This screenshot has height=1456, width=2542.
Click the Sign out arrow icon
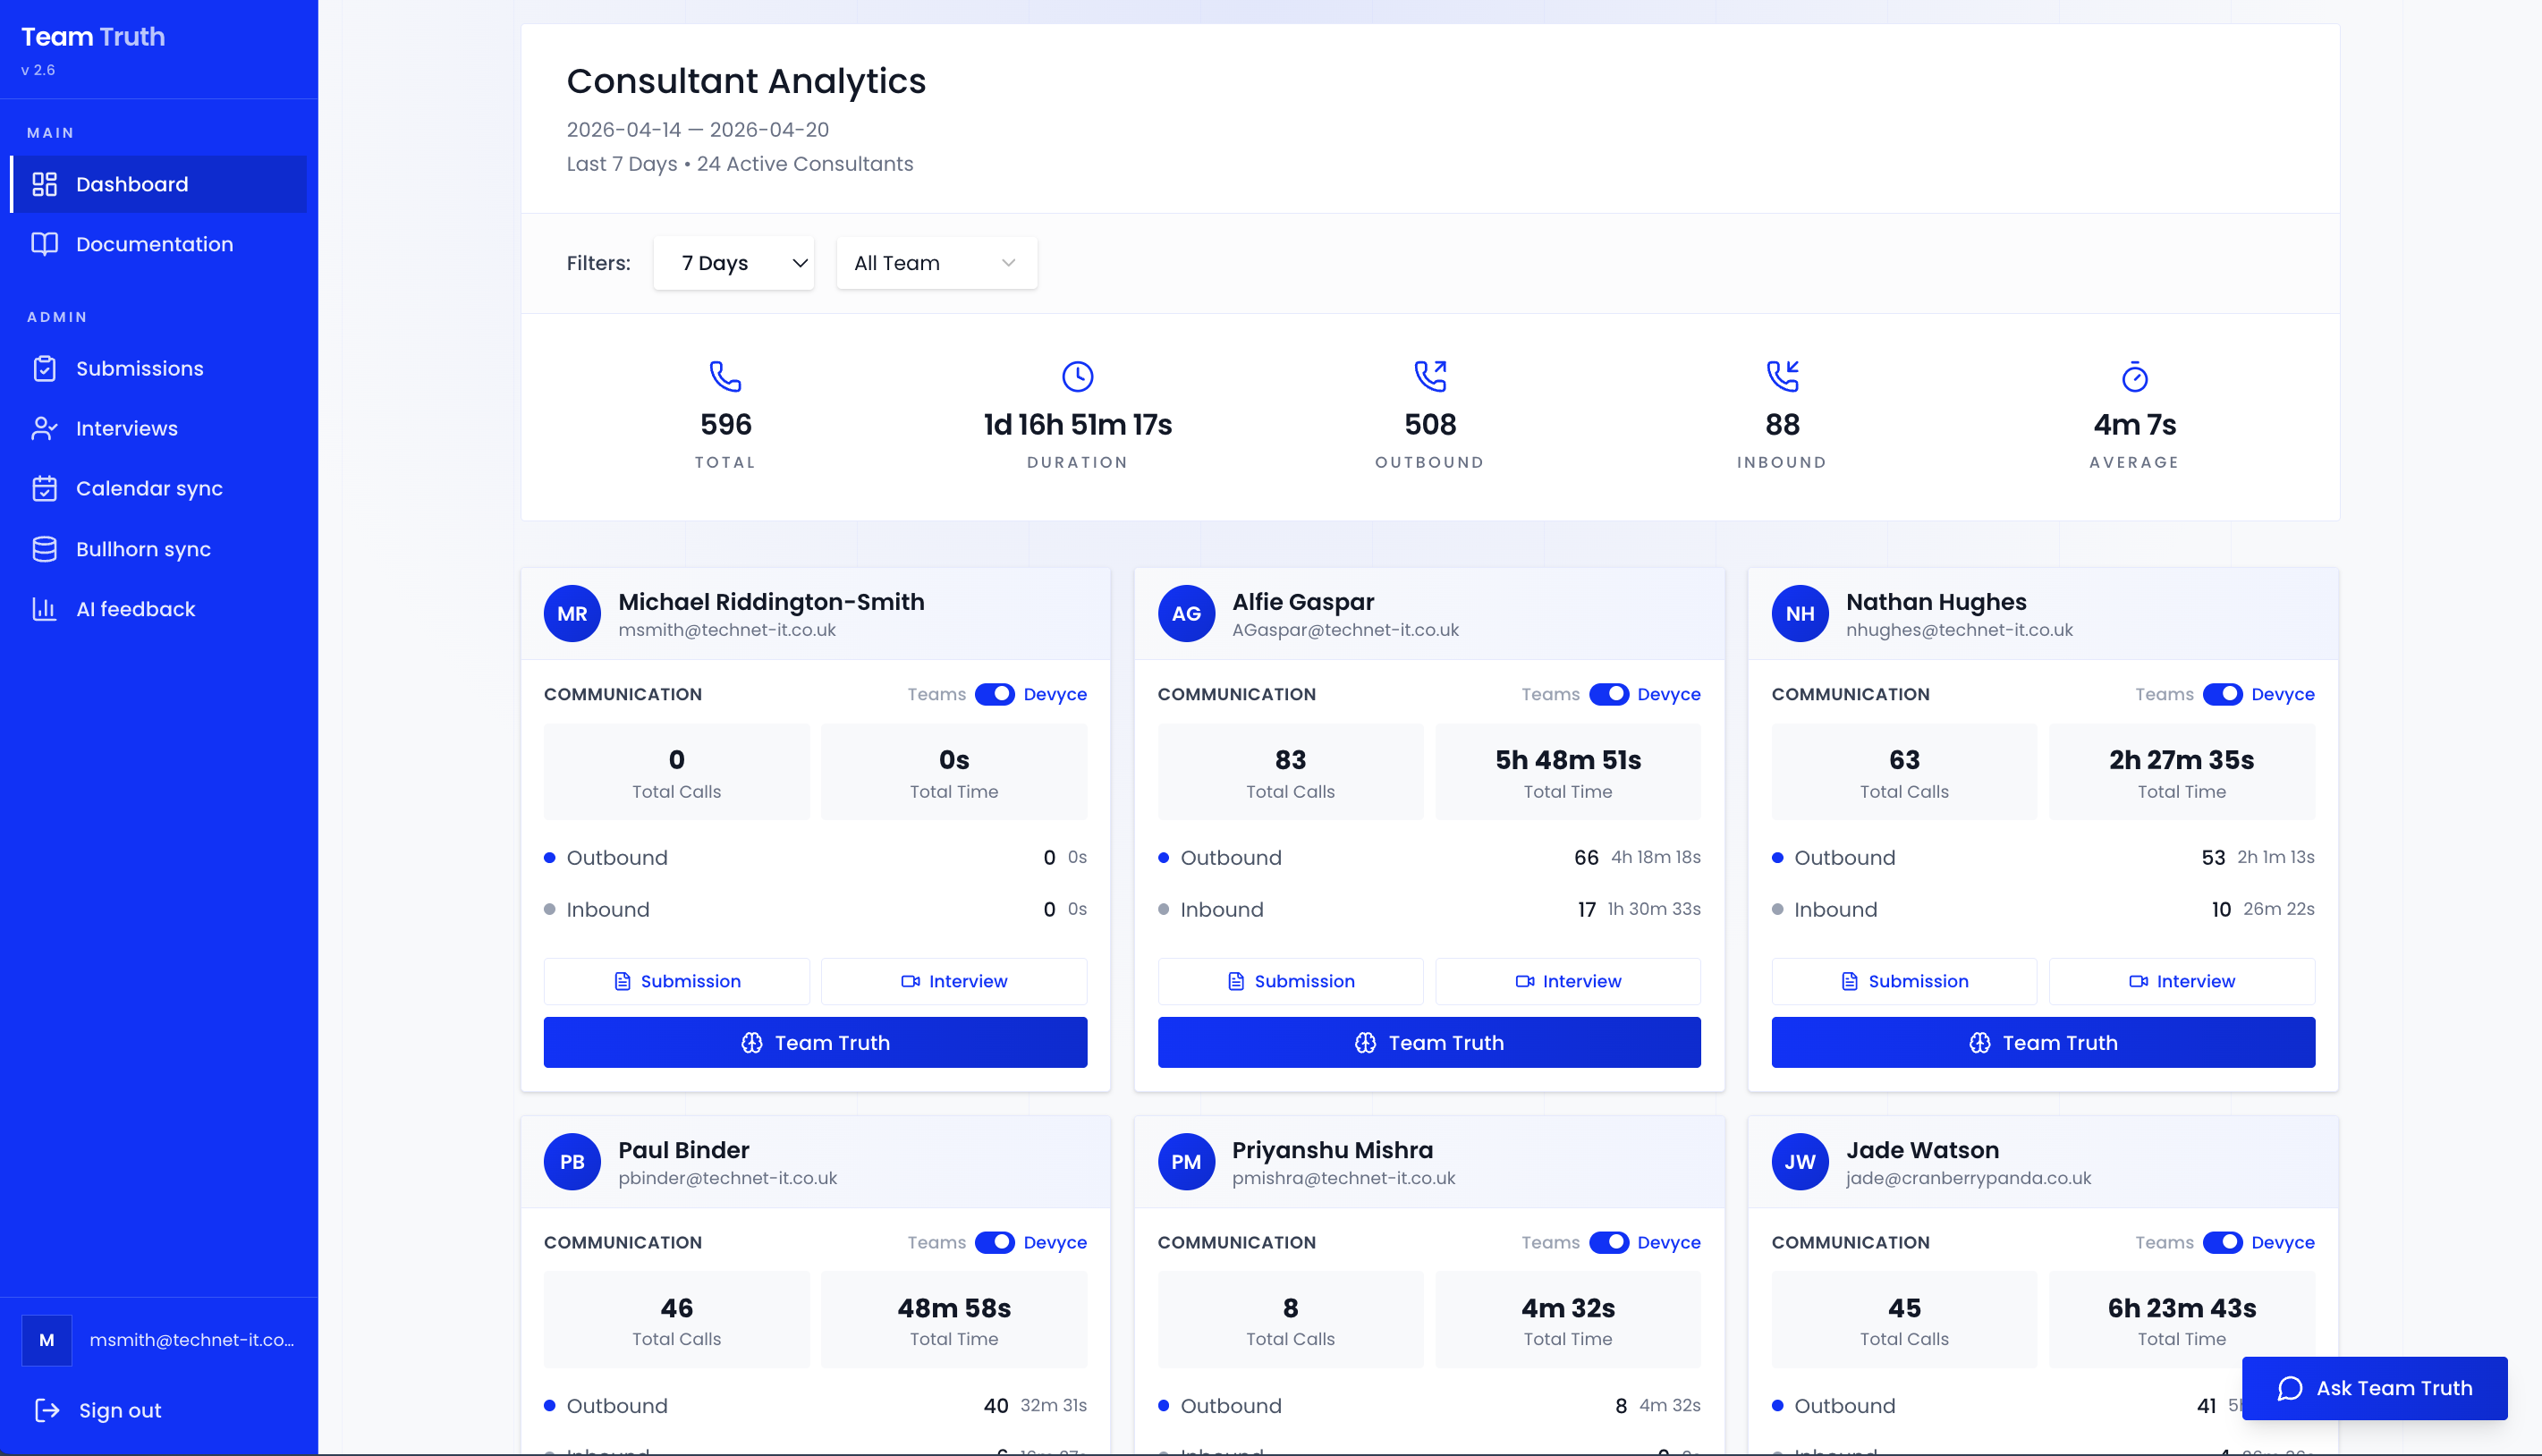pyautogui.click(x=47, y=1410)
